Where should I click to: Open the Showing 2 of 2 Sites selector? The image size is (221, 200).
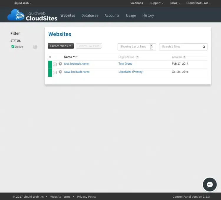coord(137,47)
